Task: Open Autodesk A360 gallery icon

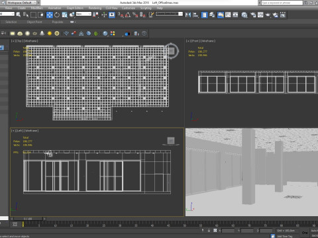Action: [x=283, y=15]
